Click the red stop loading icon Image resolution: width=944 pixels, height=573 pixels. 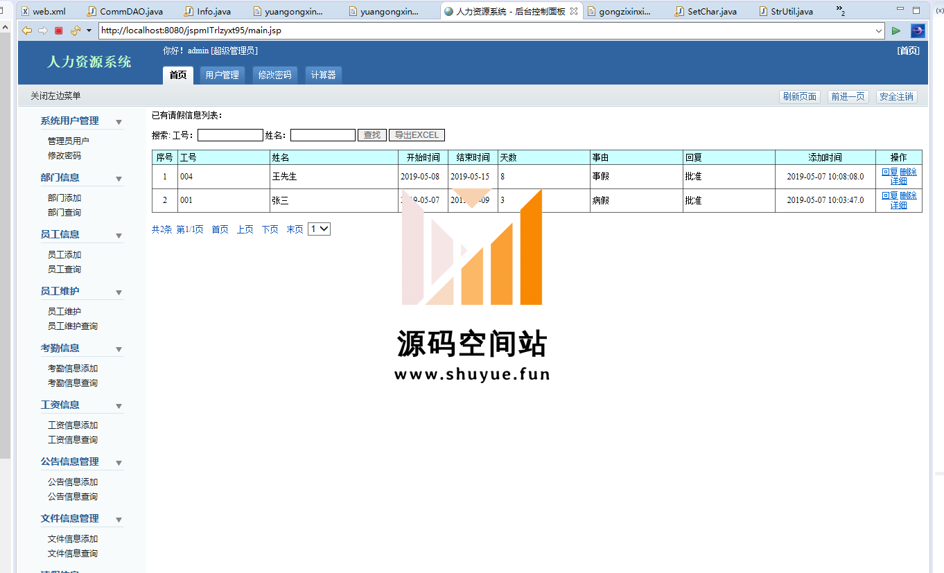click(59, 30)
